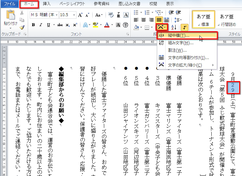Increase paragraph indent
The width and height of the screenshot is (242, 176).
178,12
